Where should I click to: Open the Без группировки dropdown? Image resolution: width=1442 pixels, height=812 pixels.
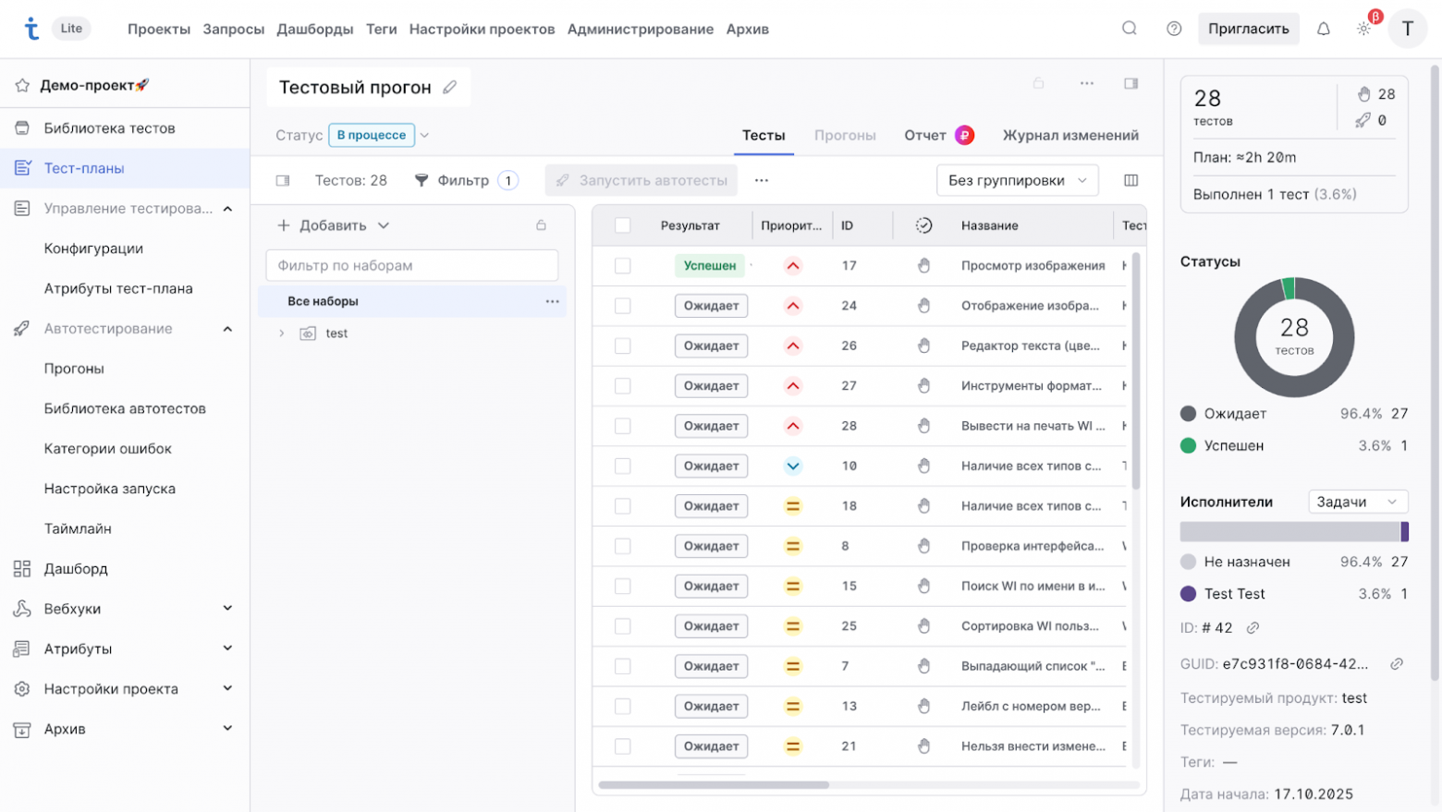[x=1017, y=180]
